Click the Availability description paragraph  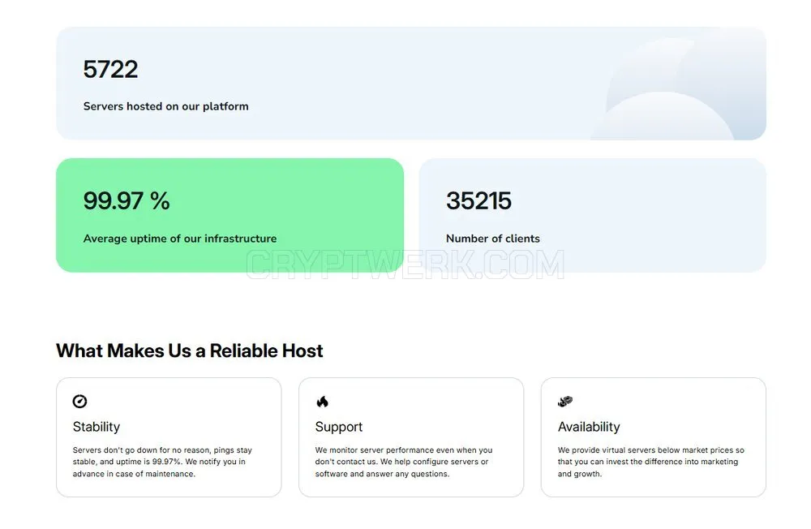click(650, 462)
